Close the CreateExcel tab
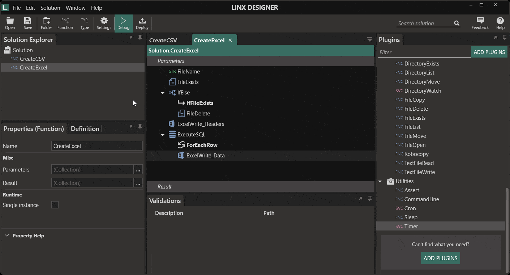Viewport: 510px width, 275px height. pyautogui.click(x=230, y=40)
